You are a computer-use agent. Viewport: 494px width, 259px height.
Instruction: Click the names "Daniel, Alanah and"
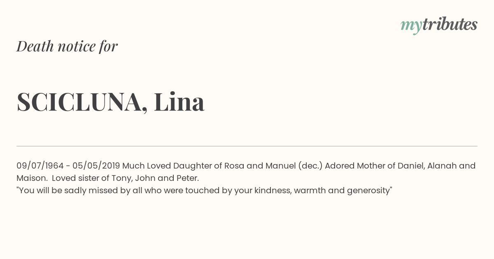(x=436, y=166)
